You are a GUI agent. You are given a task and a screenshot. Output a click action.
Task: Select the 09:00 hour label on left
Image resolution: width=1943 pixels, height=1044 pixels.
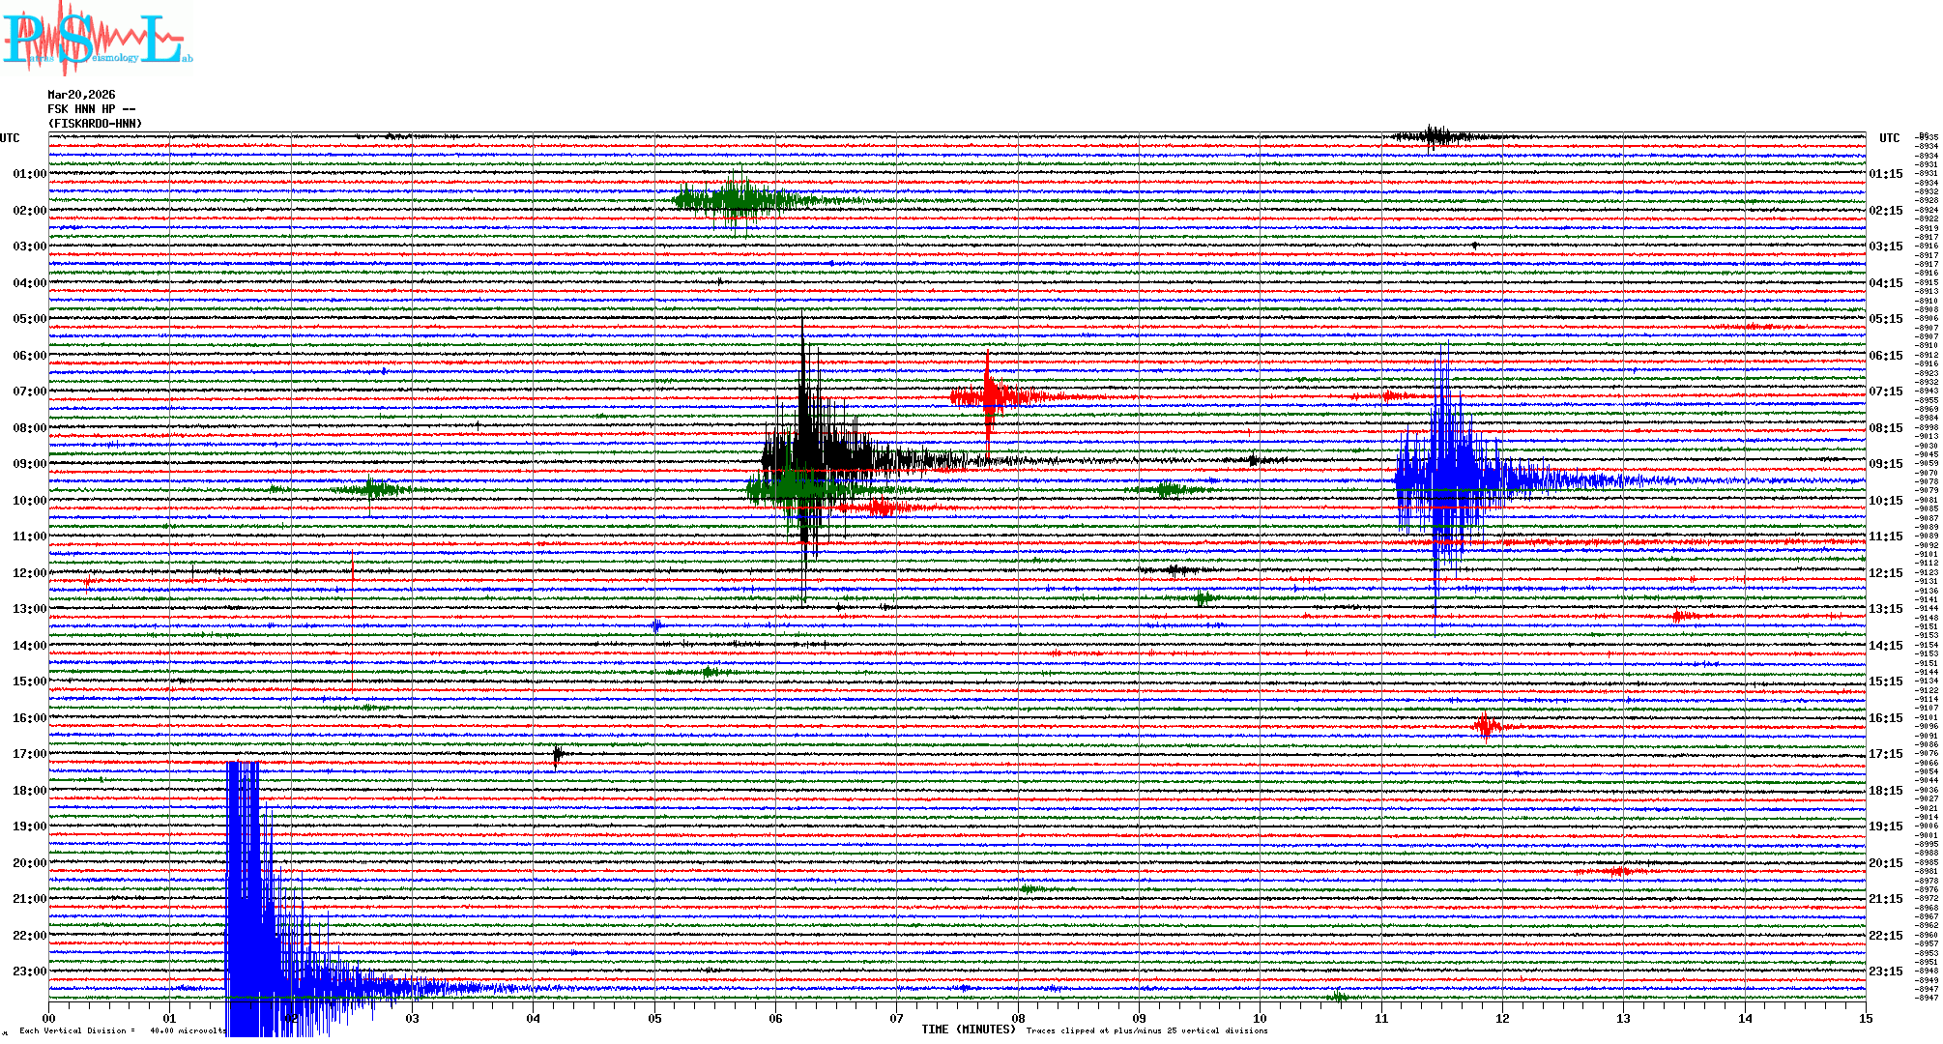pos(29,464)
